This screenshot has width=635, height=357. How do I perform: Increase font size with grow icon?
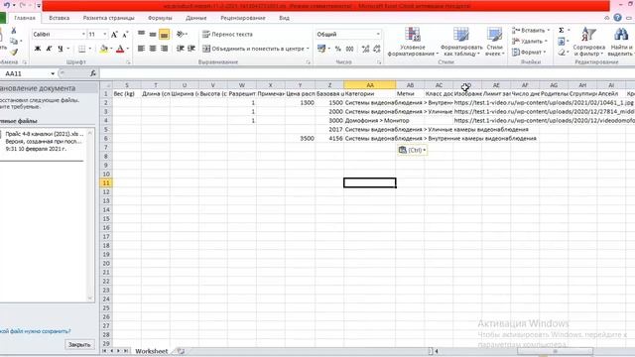coord(115,35)
